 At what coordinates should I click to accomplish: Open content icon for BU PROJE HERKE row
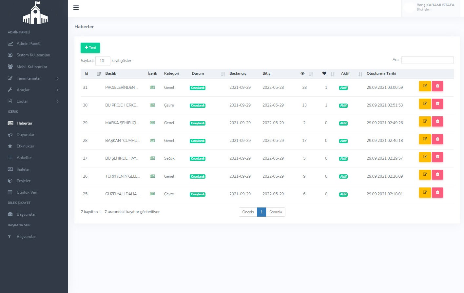coord(152,105)
